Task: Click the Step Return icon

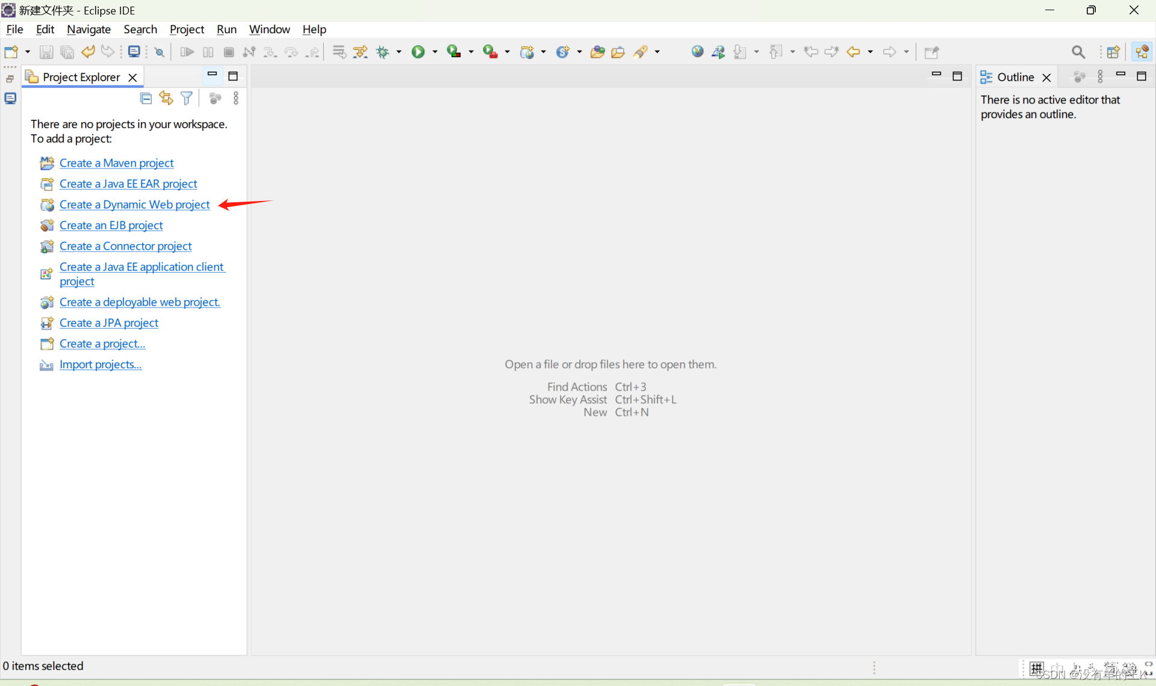Action: [x=312, y=52]
